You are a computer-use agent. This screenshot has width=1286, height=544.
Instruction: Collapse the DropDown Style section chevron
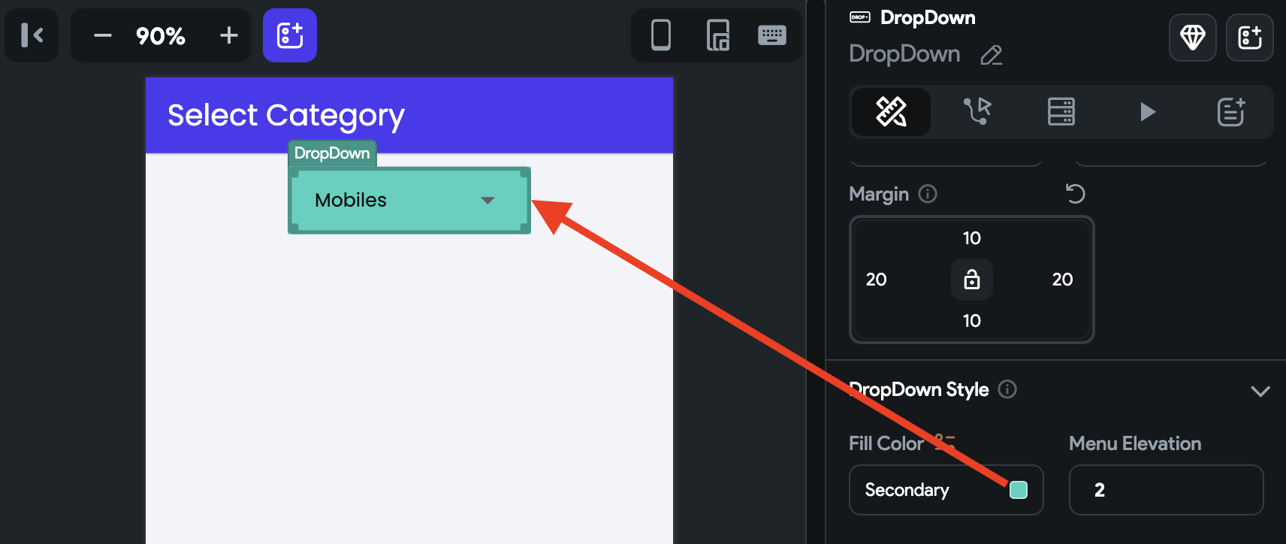1260,391
